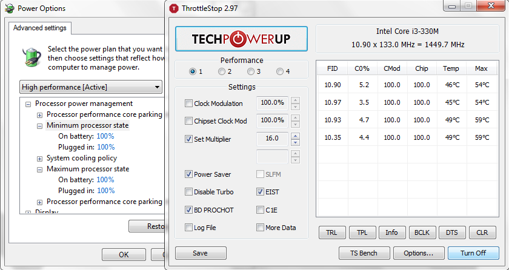Viewport: 509px width, 270px height.
Task: Check the C1E checkbox
Action: (x=260, y=209)
